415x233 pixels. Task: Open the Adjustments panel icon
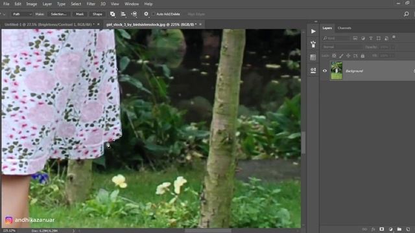coord(313,71)
